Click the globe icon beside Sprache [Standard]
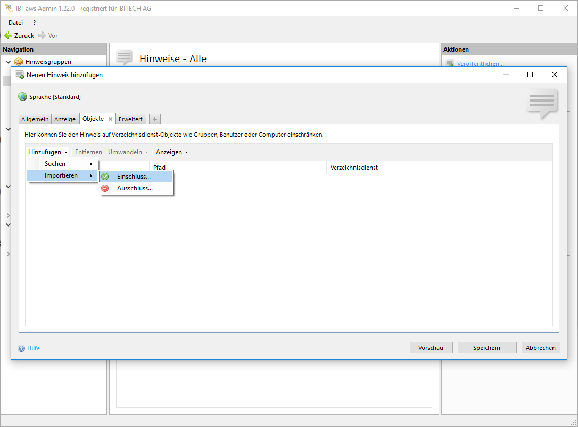The image size is (578, 427). [x=22, y=97]
